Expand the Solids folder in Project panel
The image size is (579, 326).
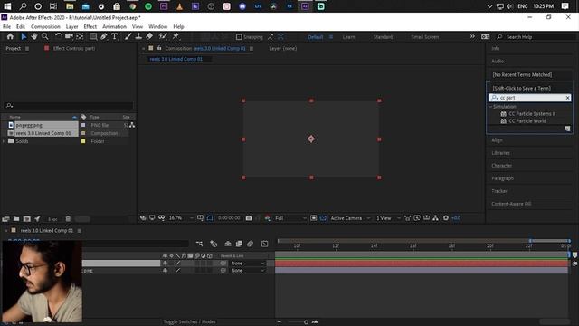point(4,141)
